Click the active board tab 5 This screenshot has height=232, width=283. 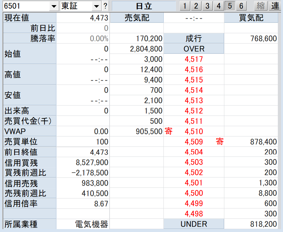(x=230, y=6)
